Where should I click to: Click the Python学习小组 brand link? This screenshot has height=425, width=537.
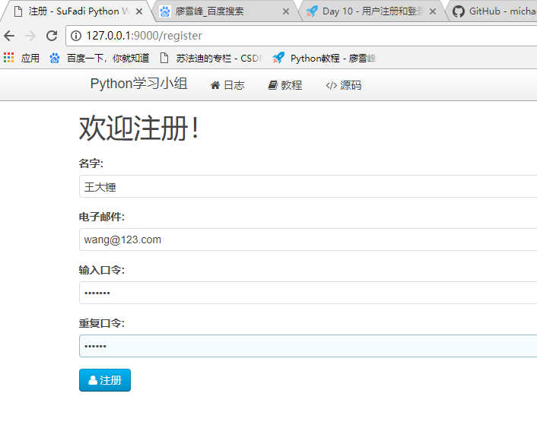138,84
